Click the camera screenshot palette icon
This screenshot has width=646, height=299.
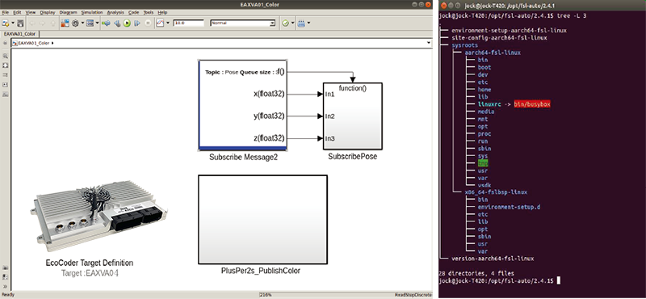(5, 268)
